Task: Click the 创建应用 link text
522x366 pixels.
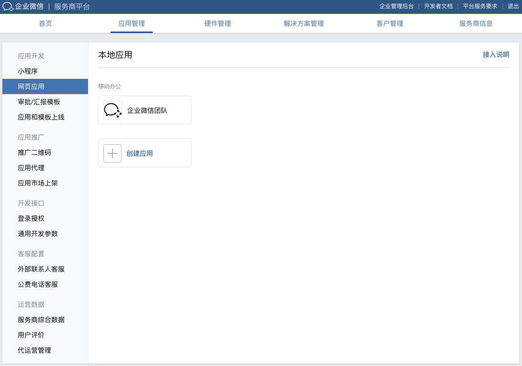Action: pyautogui.click(x=140, y=153)
